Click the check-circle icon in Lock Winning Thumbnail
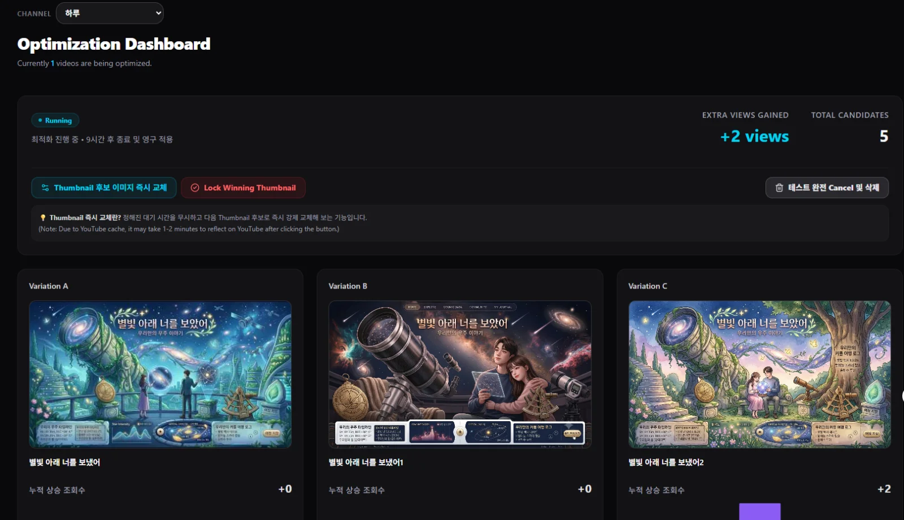The width and height of the screenshot is (904, 520). (x=195, y=188)
